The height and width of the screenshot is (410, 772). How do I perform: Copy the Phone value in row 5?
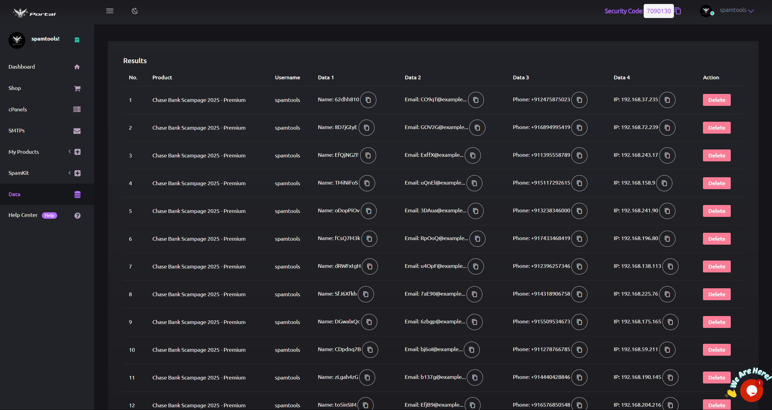[x=579, y=211]
